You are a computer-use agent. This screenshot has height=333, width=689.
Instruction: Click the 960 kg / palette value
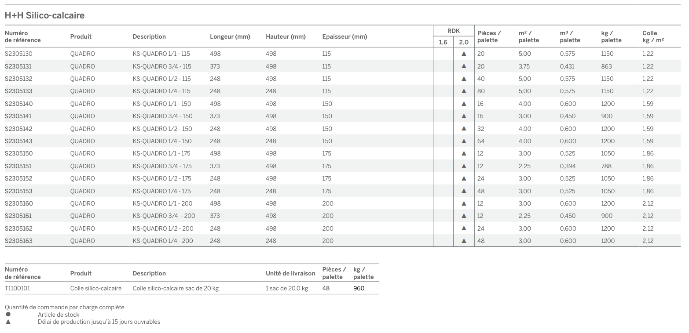[x=359, y=288]
